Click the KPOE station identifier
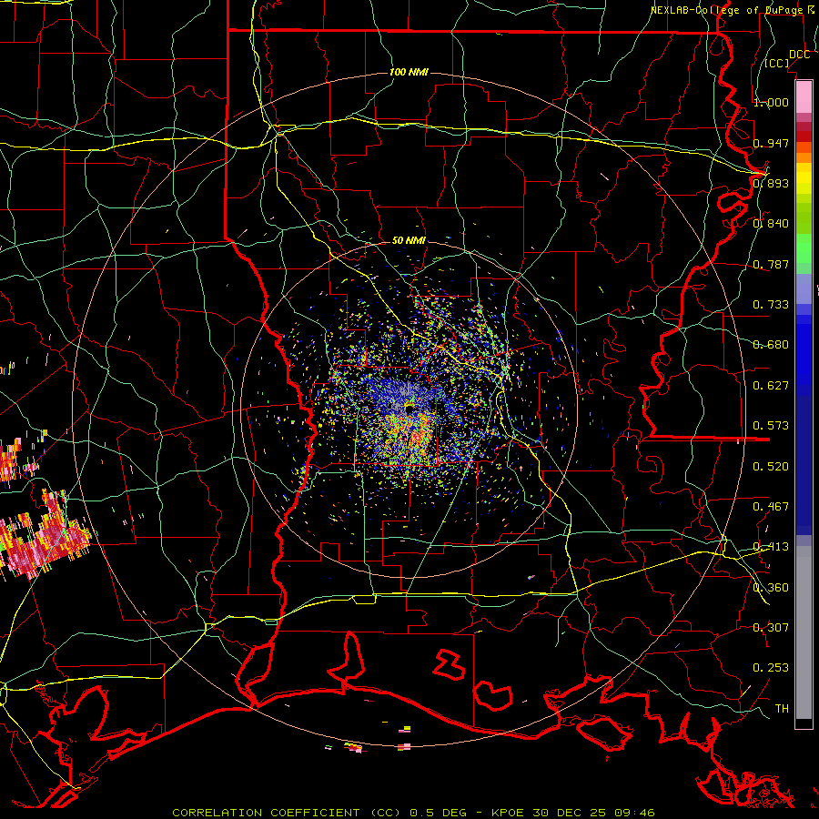This screenshot has width=819, height=819. [509, 813]
